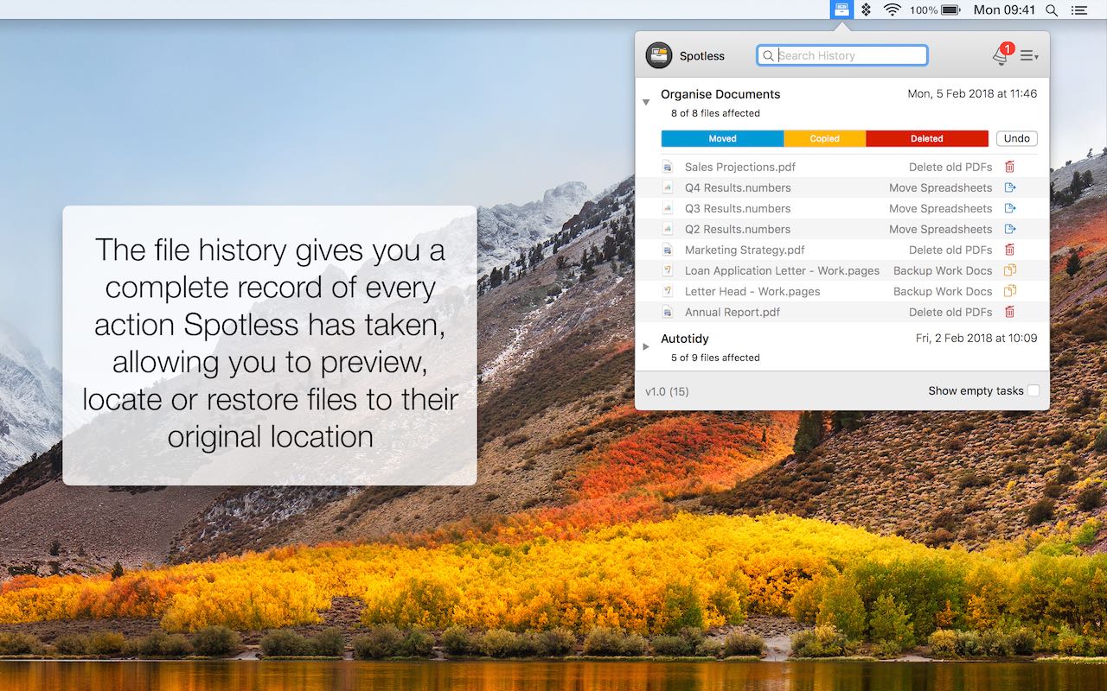Click the blue move icon next to Q4 Results.numbers
This screenshot has width=1107, height=691.
pyautogui.click(x=1009, y=187)
